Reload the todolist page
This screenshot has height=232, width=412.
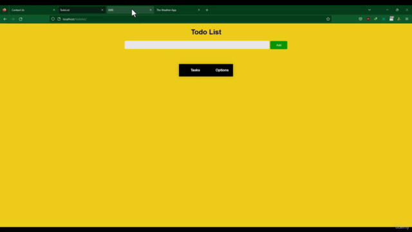(x=21, y=19)
